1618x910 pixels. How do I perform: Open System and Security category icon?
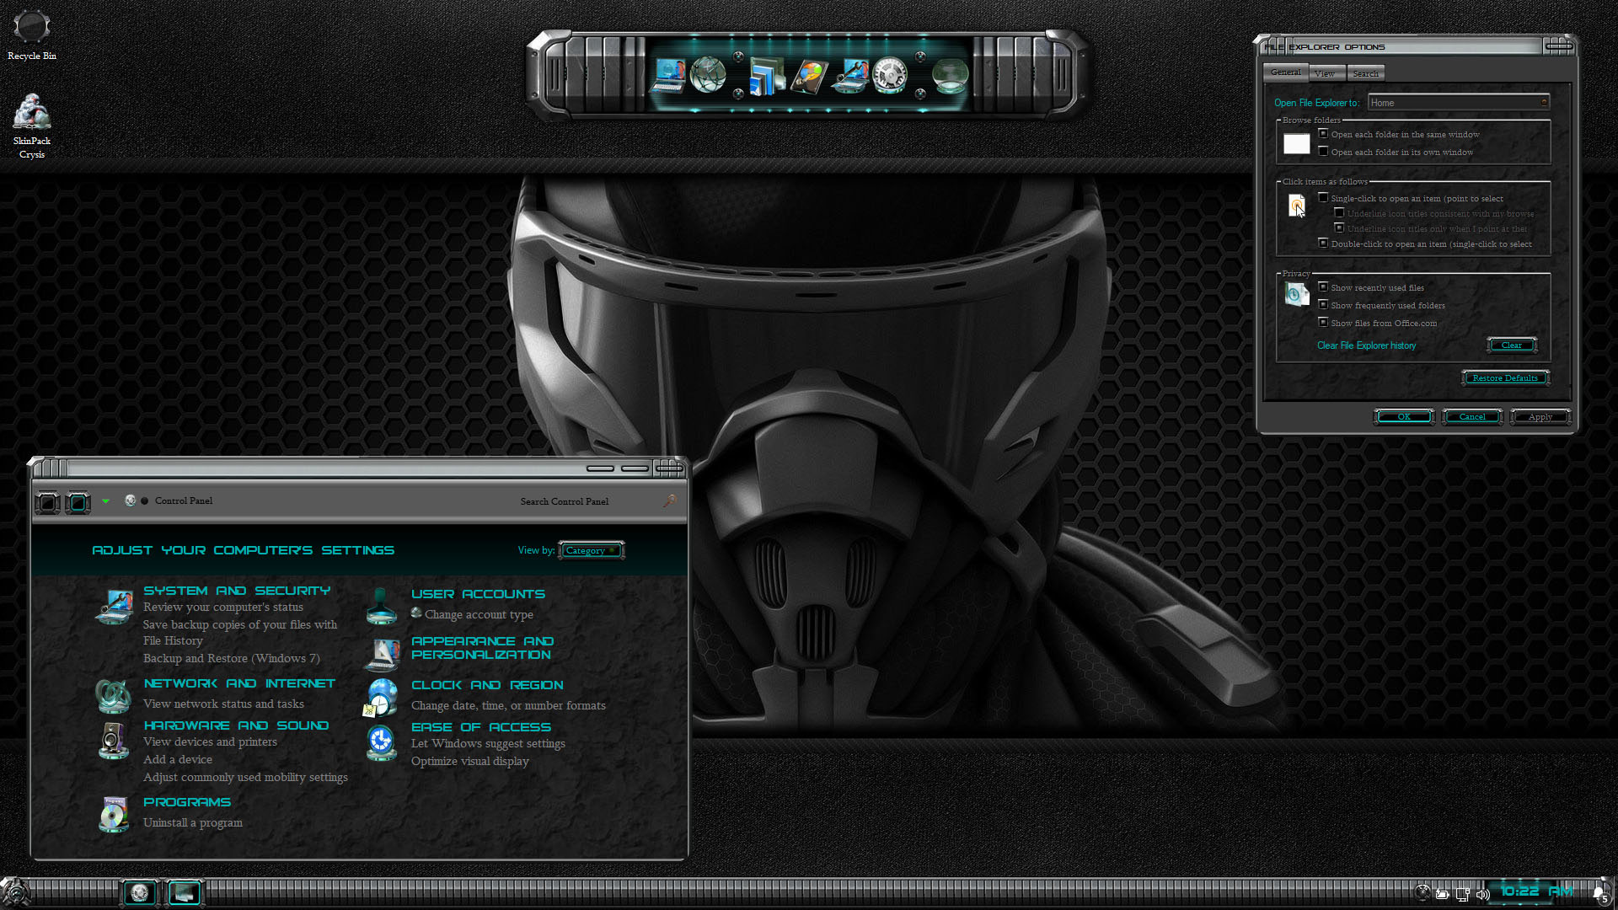(x=115, y=607)
